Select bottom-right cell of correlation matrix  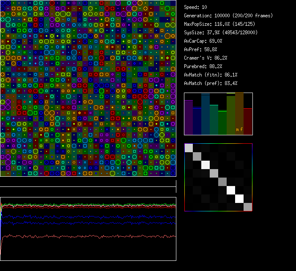click(248, 207)
